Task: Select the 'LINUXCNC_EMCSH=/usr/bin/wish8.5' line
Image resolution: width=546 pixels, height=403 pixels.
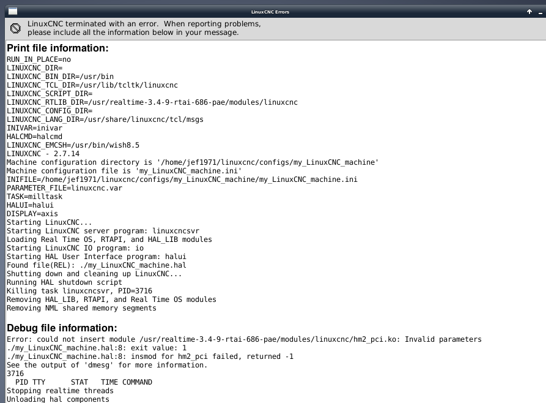Action: click(73, 145)
